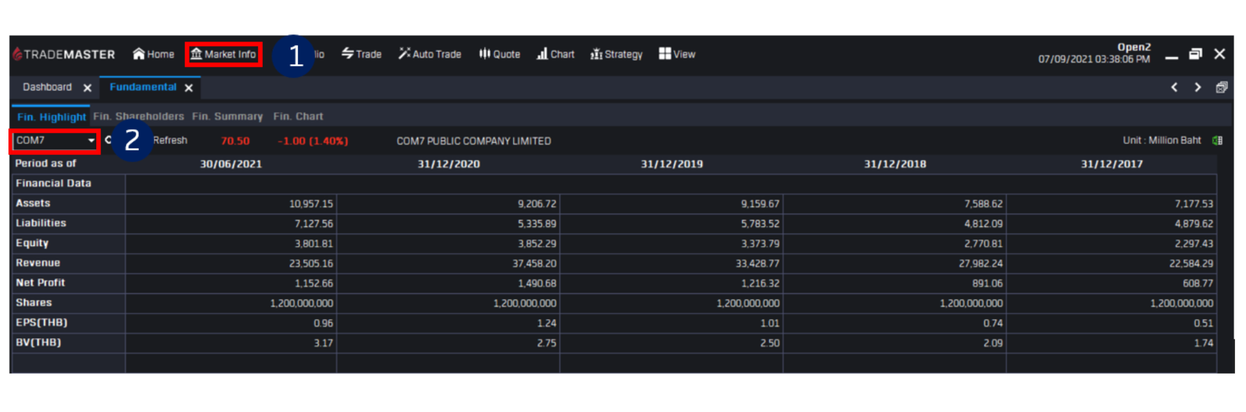Open the View menu
1246x412 pixels.
coord(677,55)
